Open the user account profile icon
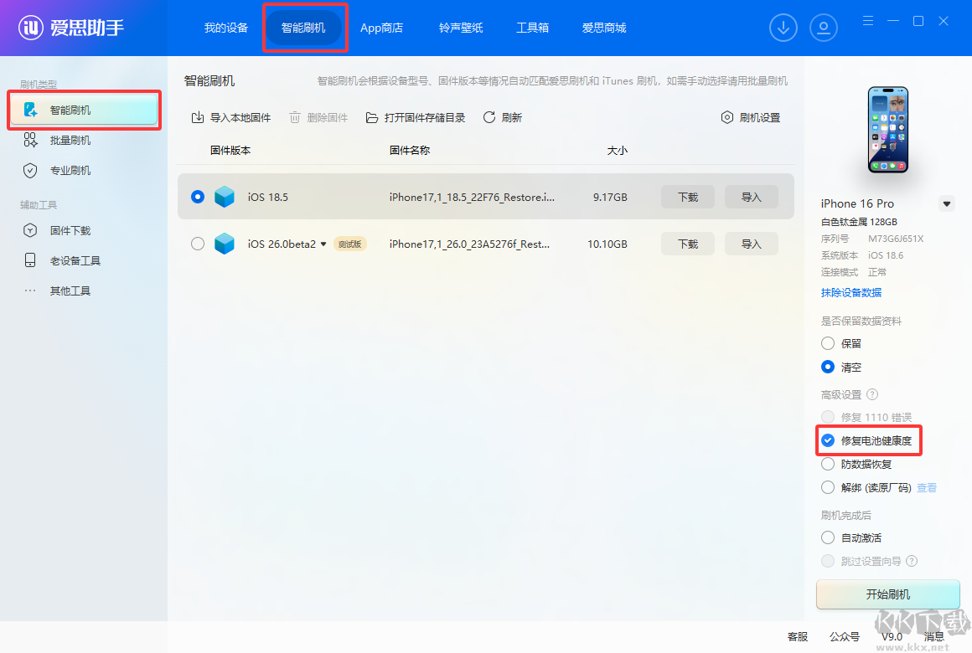The image size is (972, 653). pos(823,28)
